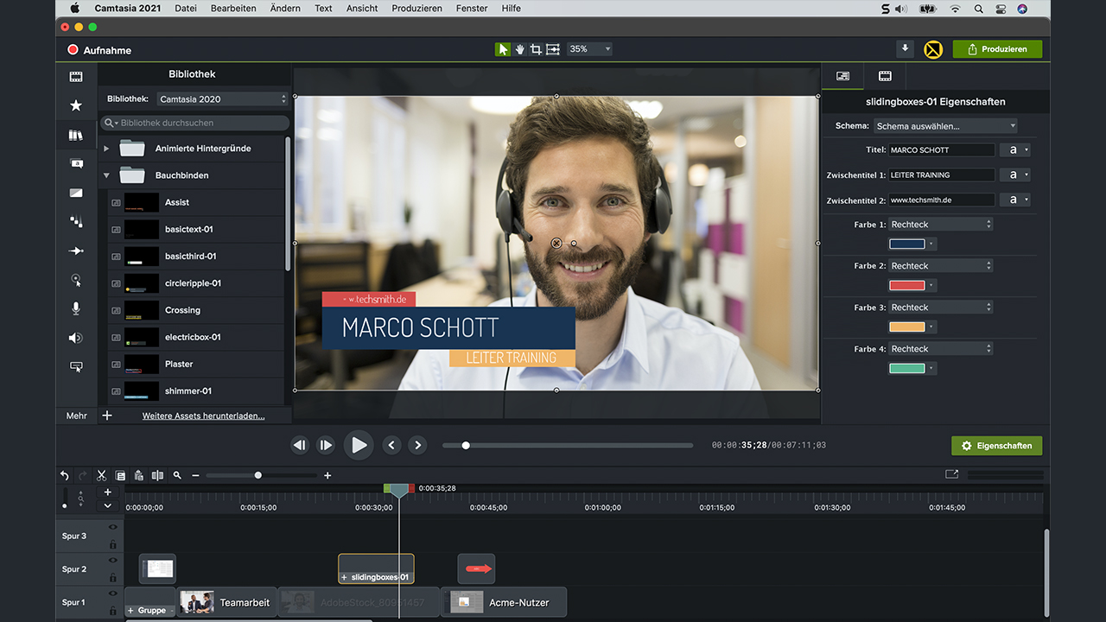Screen dimensions: 1106x622
Task: Click the undo arrow in timeline toolbar
Action: tap(65, 475)
